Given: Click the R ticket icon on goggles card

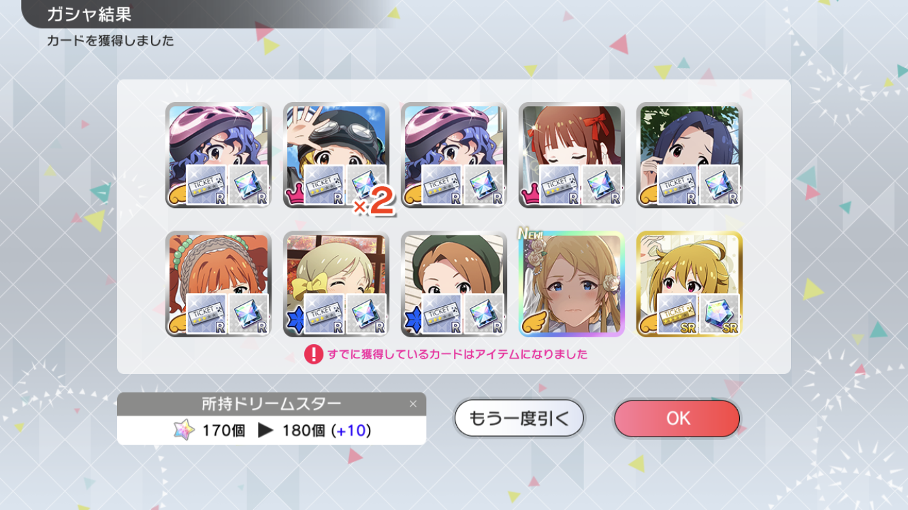Looking at the screenshot, I should pos(324,184).
